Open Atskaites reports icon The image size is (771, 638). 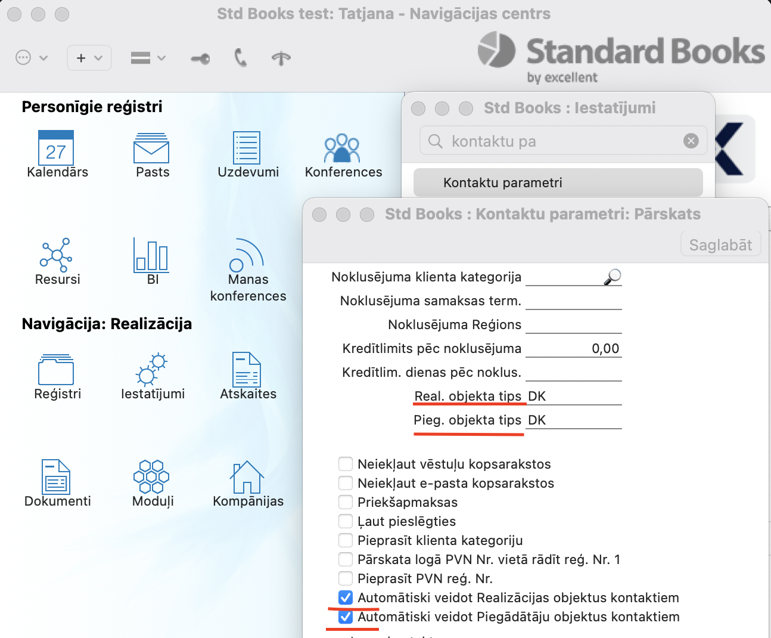(x=247, y=370)
